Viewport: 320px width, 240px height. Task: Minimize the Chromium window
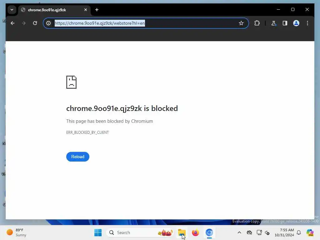coord(278,10)
